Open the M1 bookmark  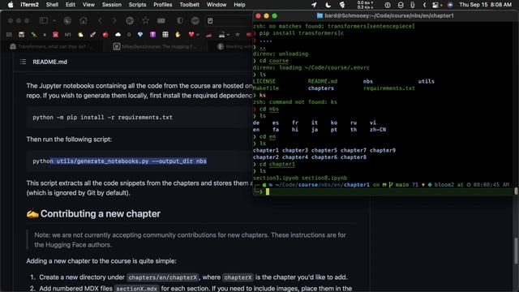pyautogui.click(x=68, y=34)
